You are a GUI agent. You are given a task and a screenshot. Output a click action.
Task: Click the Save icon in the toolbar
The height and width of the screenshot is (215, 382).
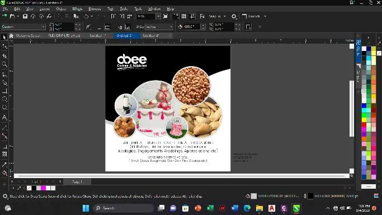tap(25, 16)
